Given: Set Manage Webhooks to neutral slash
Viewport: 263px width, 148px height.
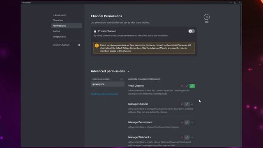Looking at the screenshot, I should [x=187, y=137].
